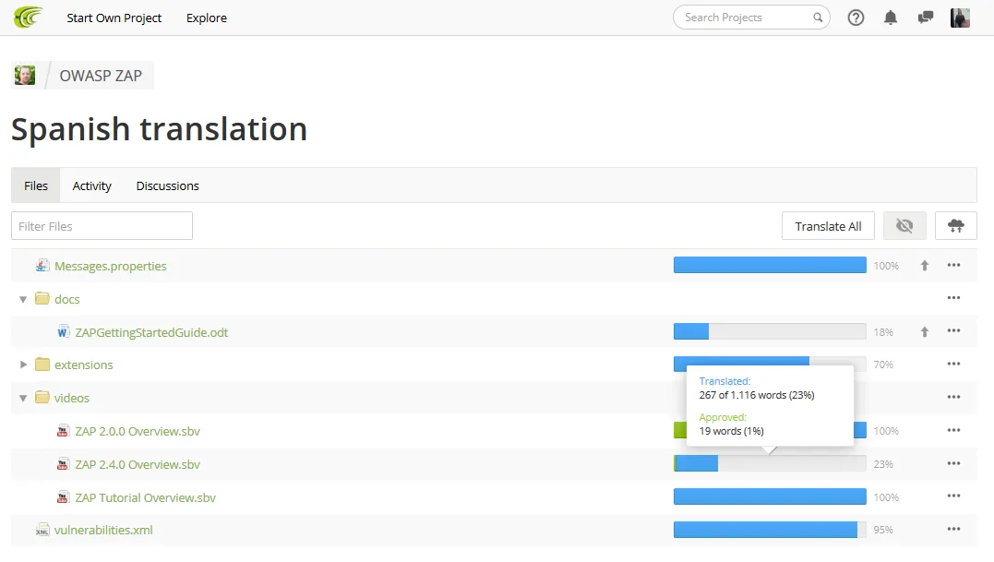Expand the extensions folder arrow
The width and height of the screenshot is (994, 562).
23,365
